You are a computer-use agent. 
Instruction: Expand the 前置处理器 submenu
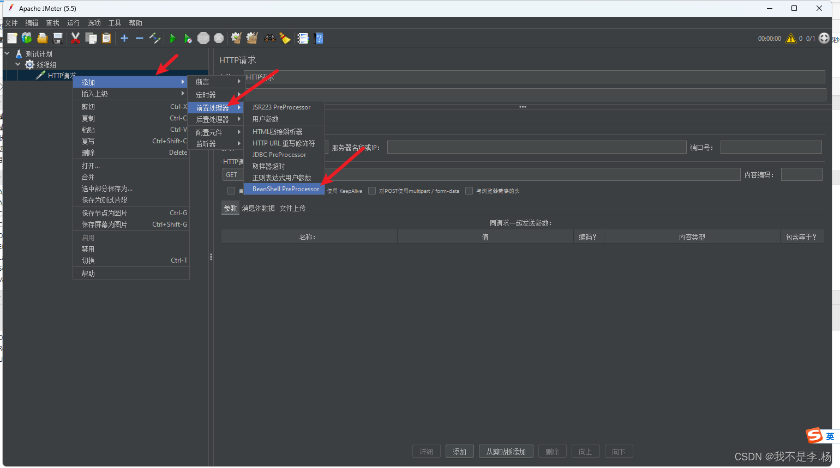216,108
